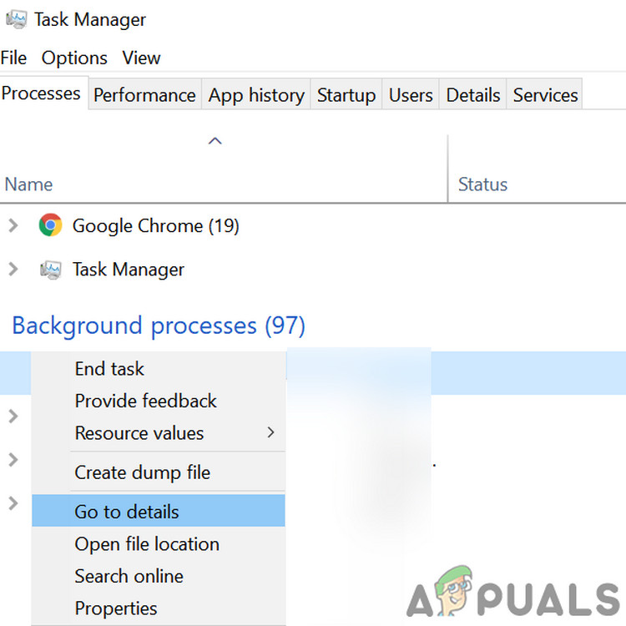Open Properties from context menu

(x=116, y=608)
